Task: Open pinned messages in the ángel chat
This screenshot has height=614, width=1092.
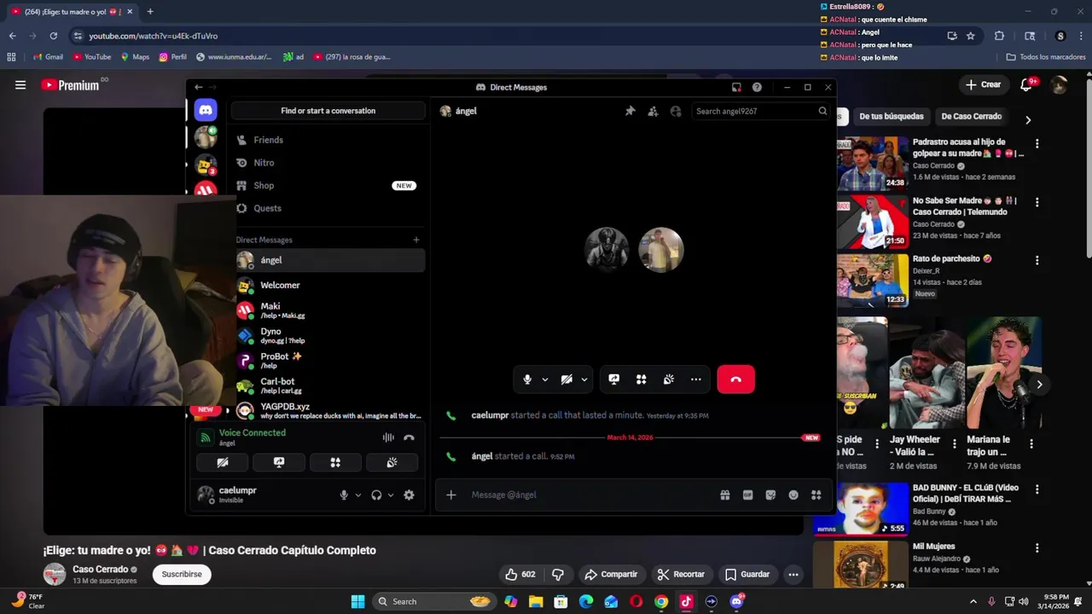Action: (630, 111)
